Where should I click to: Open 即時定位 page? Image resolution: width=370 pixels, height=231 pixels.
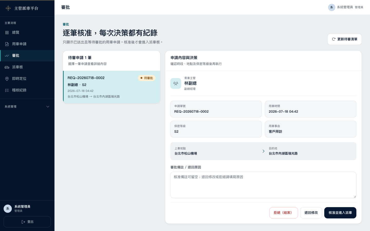pos(27,79)
